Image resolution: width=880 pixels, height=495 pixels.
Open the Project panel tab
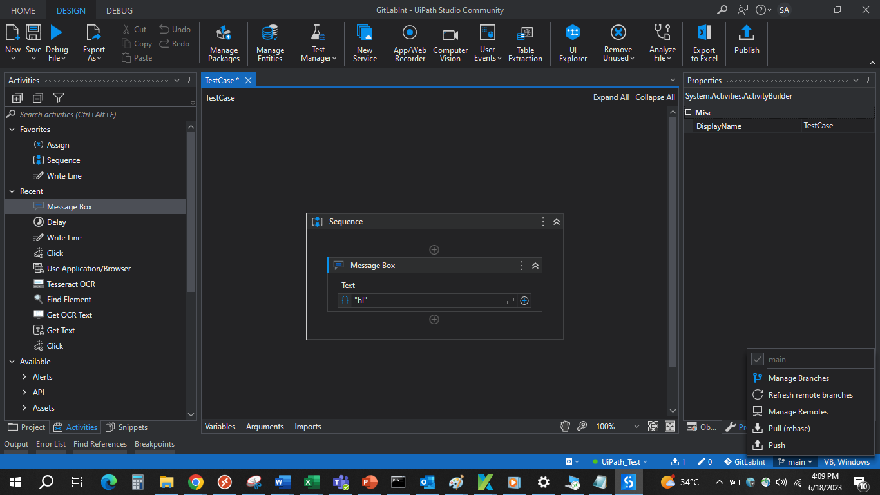[26, 427]
